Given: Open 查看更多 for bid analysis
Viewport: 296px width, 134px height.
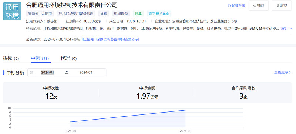Looking at the screenshot, I should 282,72.
